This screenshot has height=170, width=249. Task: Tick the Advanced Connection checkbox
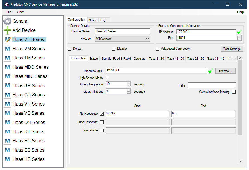tap(158, 49)
